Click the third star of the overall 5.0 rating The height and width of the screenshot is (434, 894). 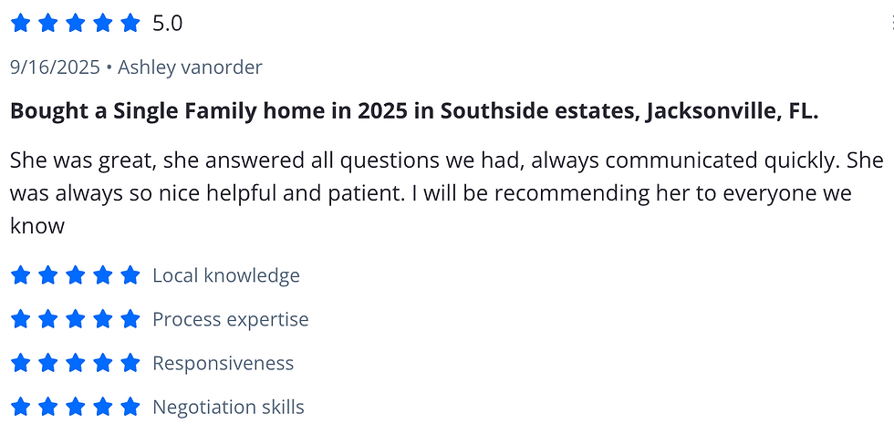(x=75, y=24)
